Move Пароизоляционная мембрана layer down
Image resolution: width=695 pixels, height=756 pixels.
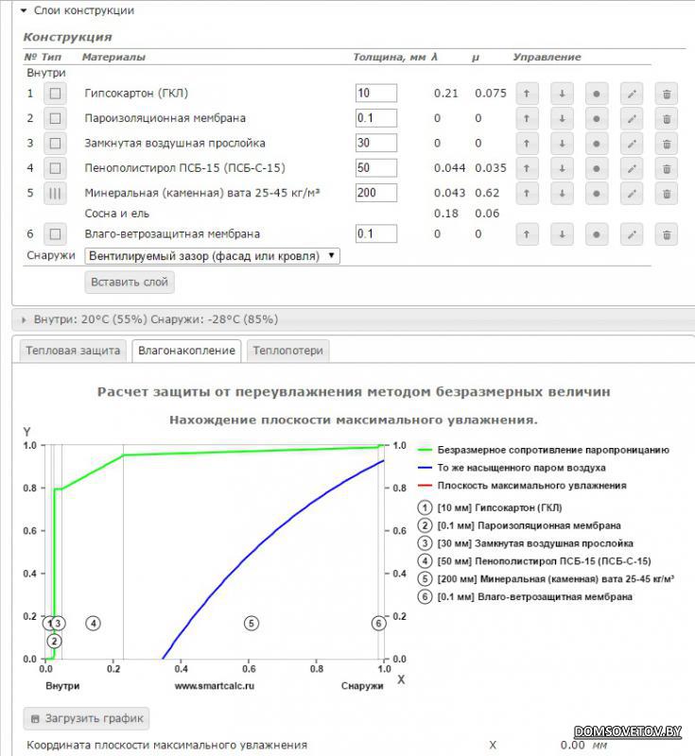tap(562, 119)
